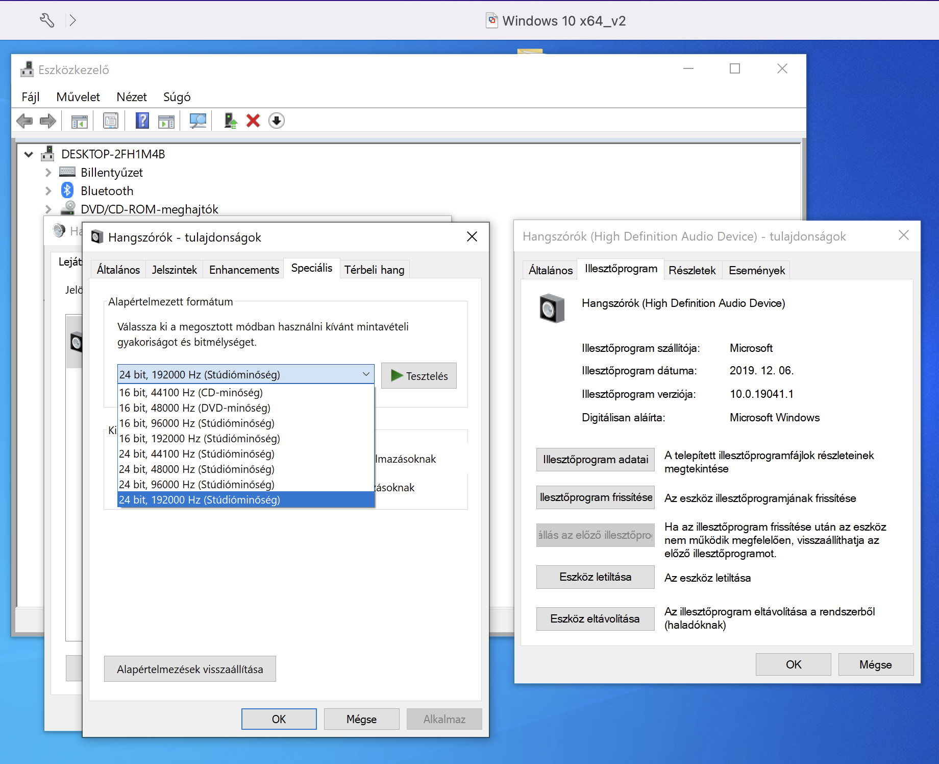The image size is (939, 764).
Task: Switch to the Térbeli hang tab
Action: (374, 270)
